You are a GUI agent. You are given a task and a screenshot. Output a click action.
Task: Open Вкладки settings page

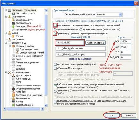point(20,69)
